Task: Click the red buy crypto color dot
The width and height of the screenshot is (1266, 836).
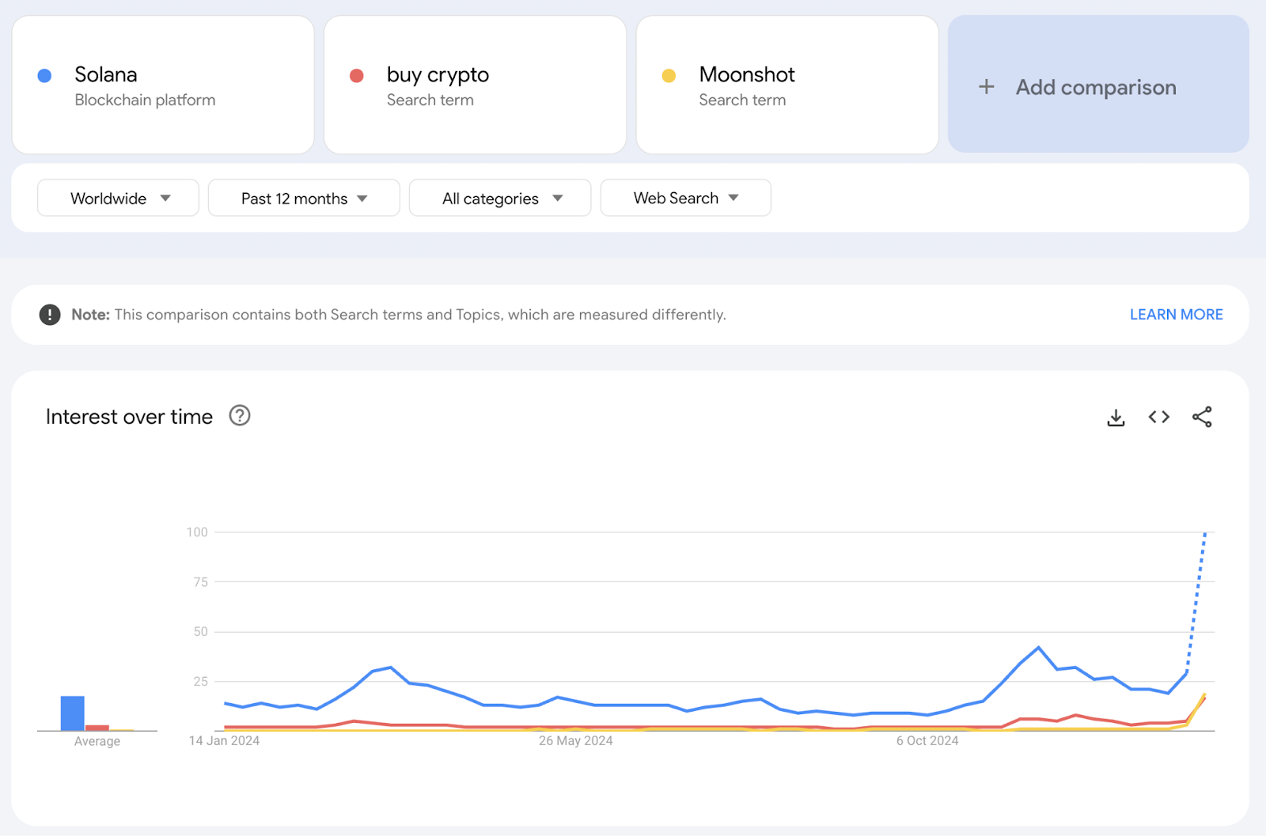Action: [x=357, y=75]
